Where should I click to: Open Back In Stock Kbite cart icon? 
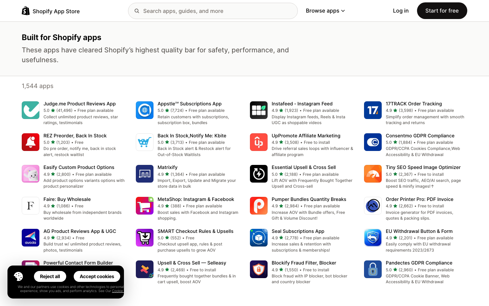pos(145,142)
